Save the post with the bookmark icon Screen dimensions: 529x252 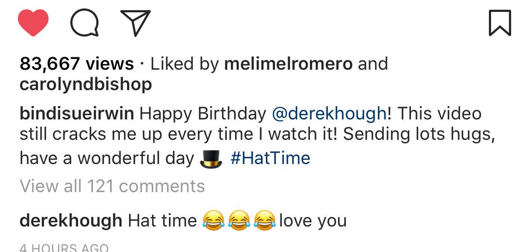coord(500,23)
